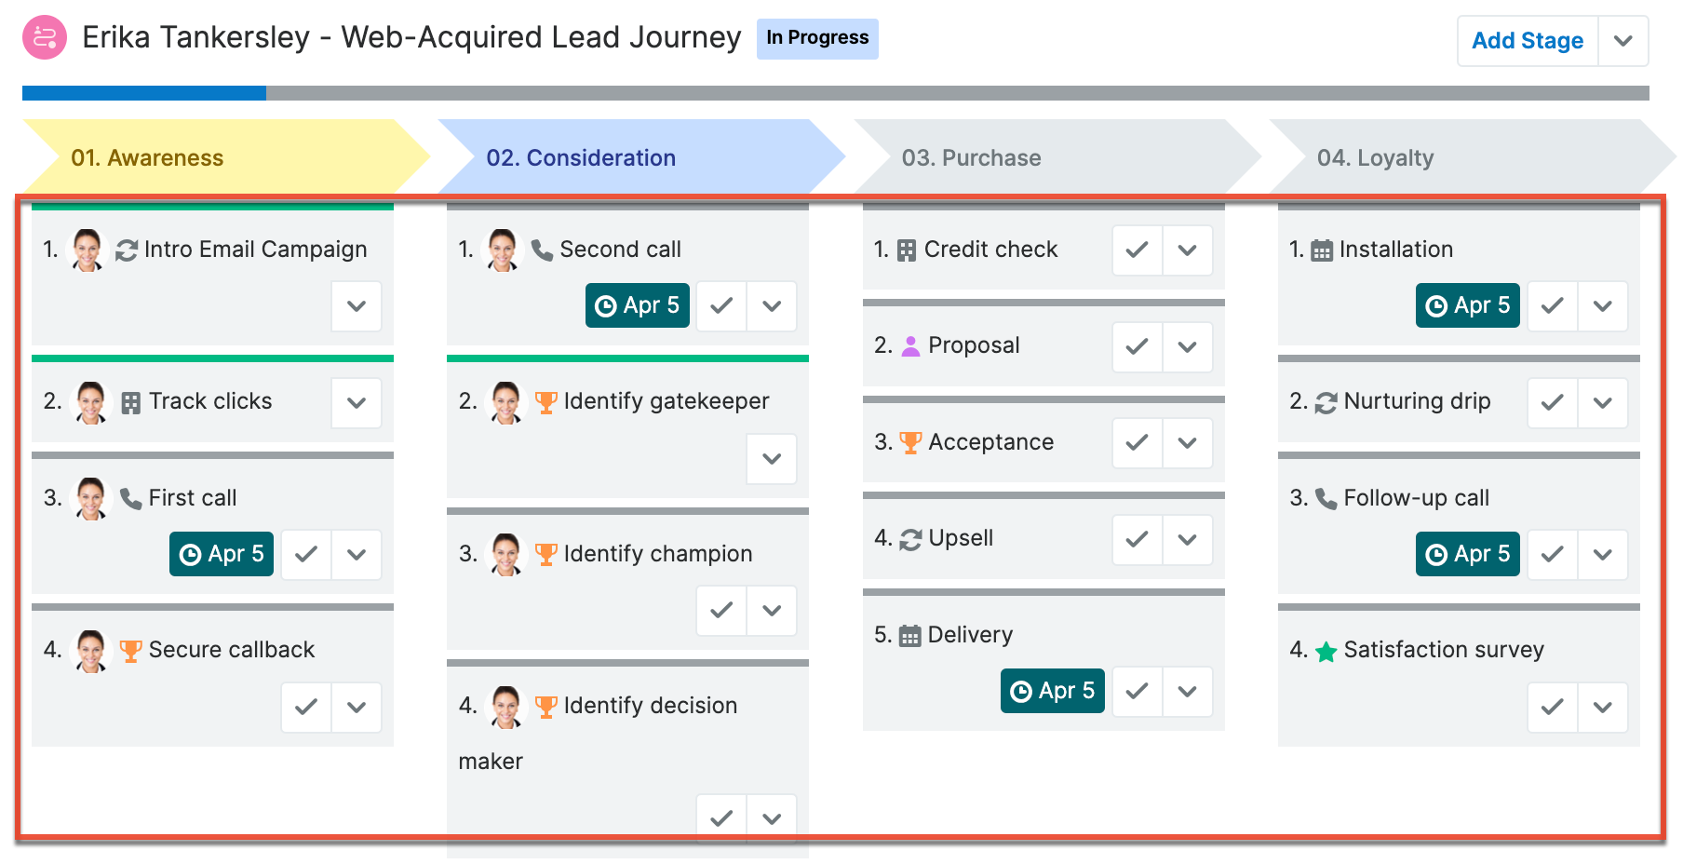Select the 02. Consideration stage

coord(641,157)
